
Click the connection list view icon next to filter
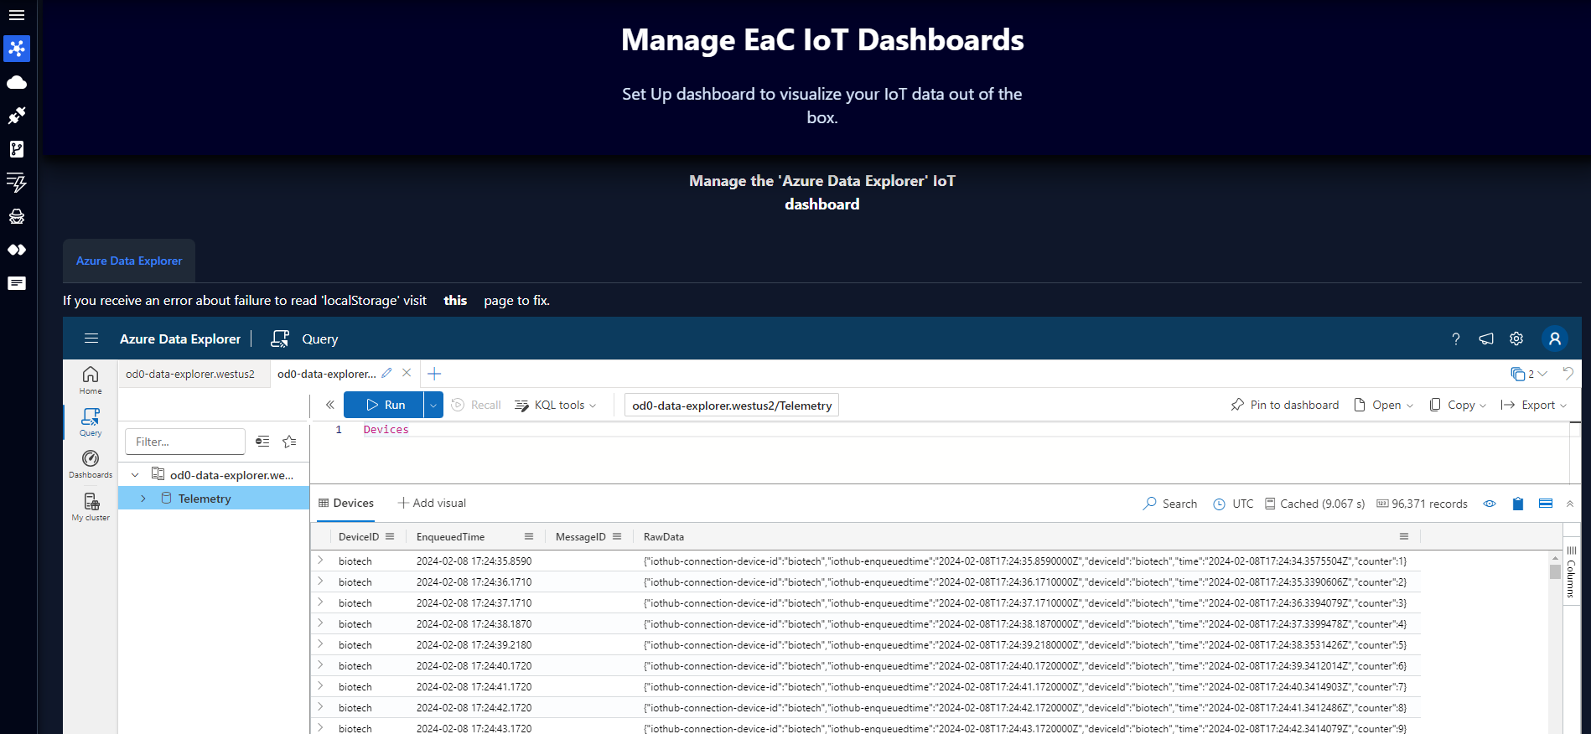262,442
